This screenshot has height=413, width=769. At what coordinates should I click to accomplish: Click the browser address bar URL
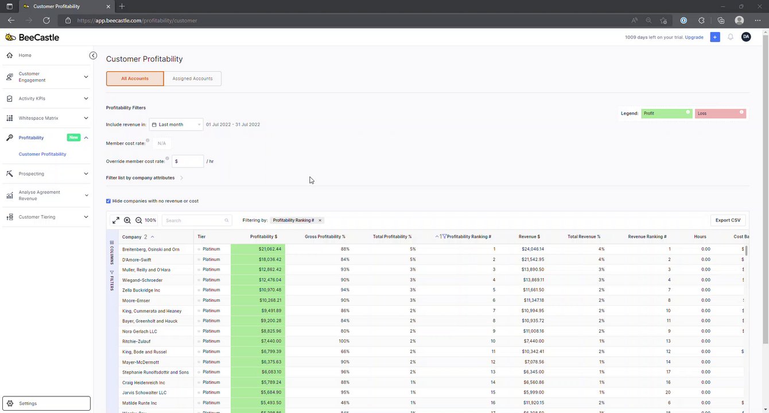[x=137, y=20]
